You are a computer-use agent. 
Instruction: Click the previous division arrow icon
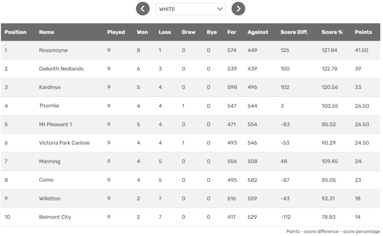click(143, 9)
